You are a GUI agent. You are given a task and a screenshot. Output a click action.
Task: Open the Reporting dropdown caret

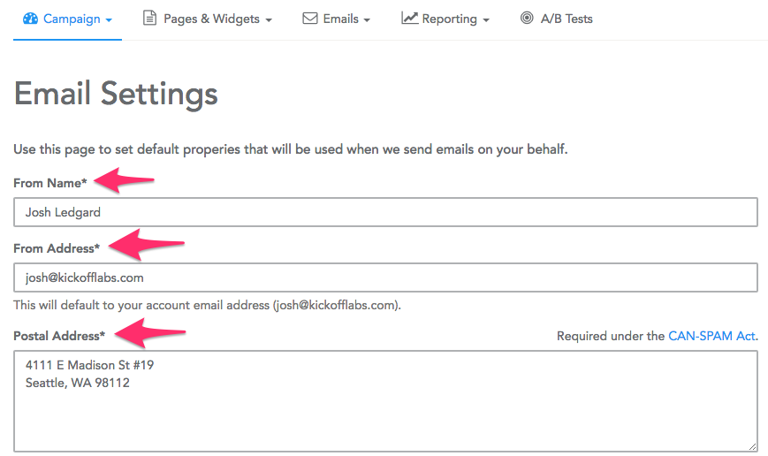tap(485, 19)
